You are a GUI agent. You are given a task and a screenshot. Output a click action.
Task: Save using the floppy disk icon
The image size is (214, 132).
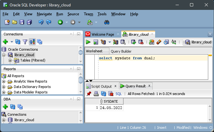click(22, 22)
